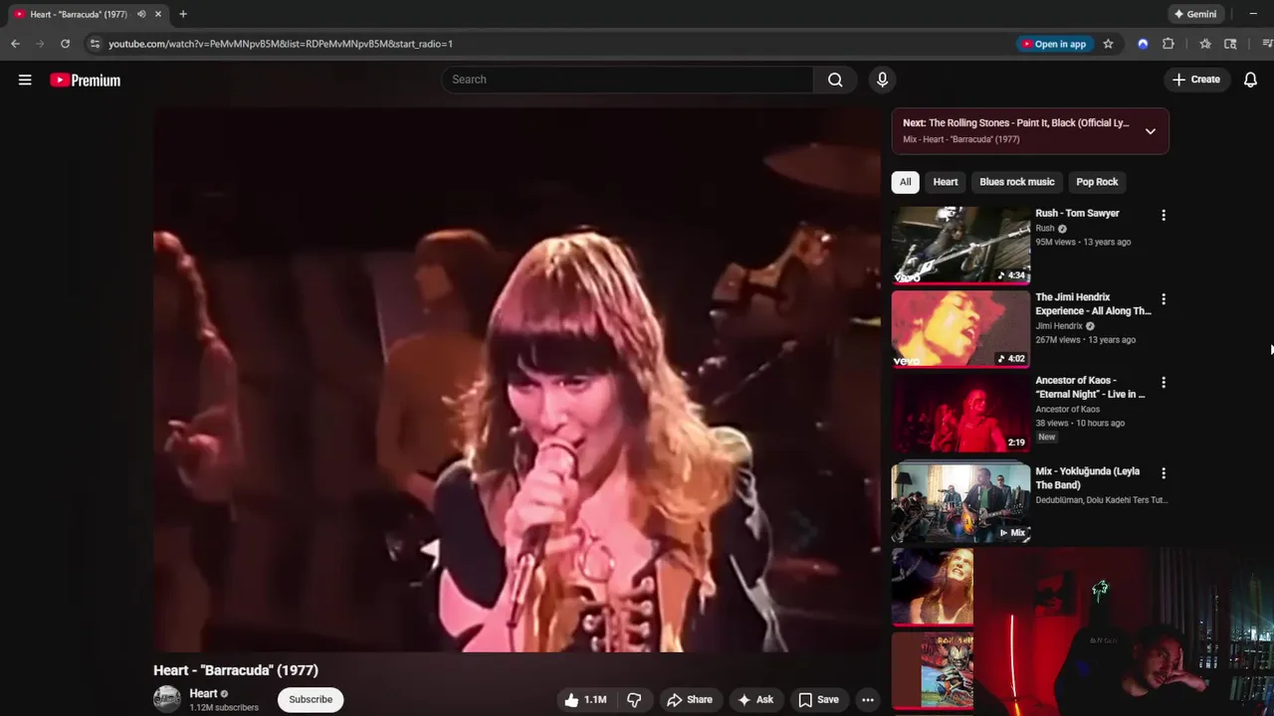Open options menu for Mix - Yokluğunda
Screen dimensions: 1274x716
tap(1164, 473)
